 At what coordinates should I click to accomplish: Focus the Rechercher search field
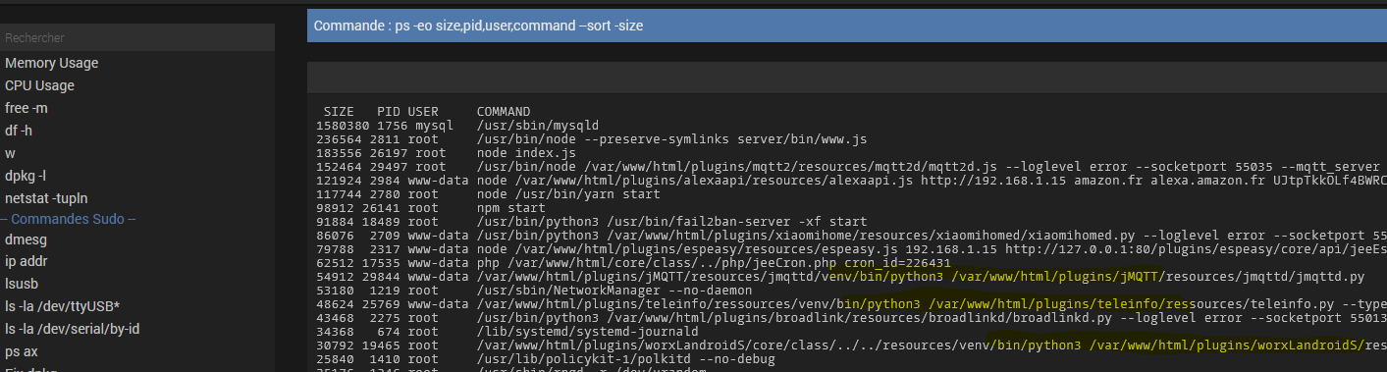pos(137,37)
